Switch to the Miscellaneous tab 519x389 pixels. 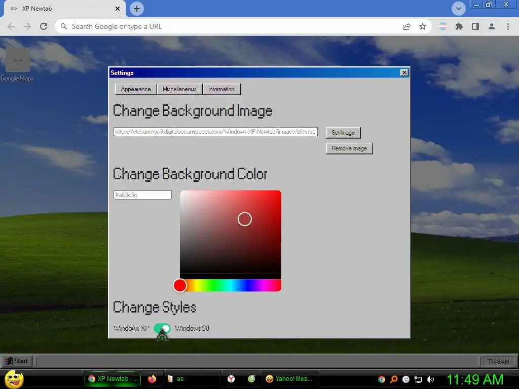point(179,89)
